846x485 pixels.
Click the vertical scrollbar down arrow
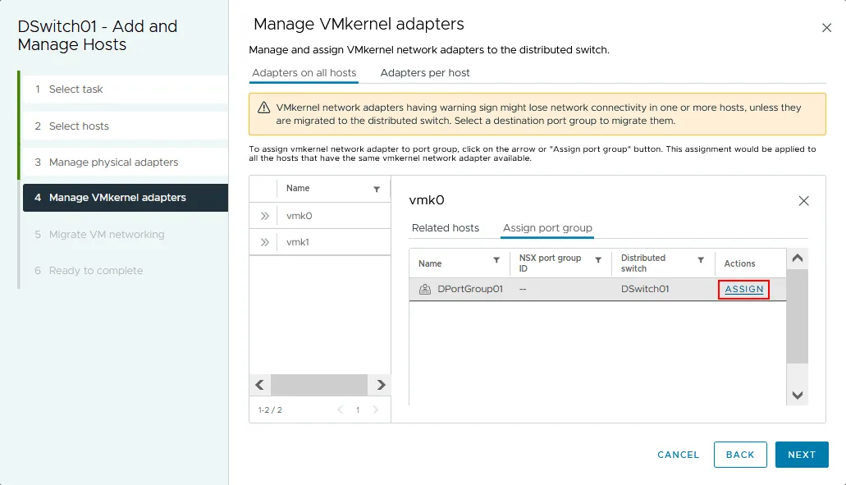pyautogui.click(x=797, y=395)
